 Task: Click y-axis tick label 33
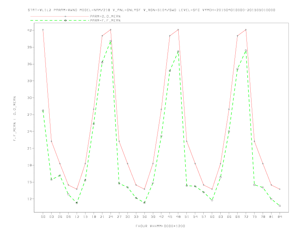(x=30, y=81)
